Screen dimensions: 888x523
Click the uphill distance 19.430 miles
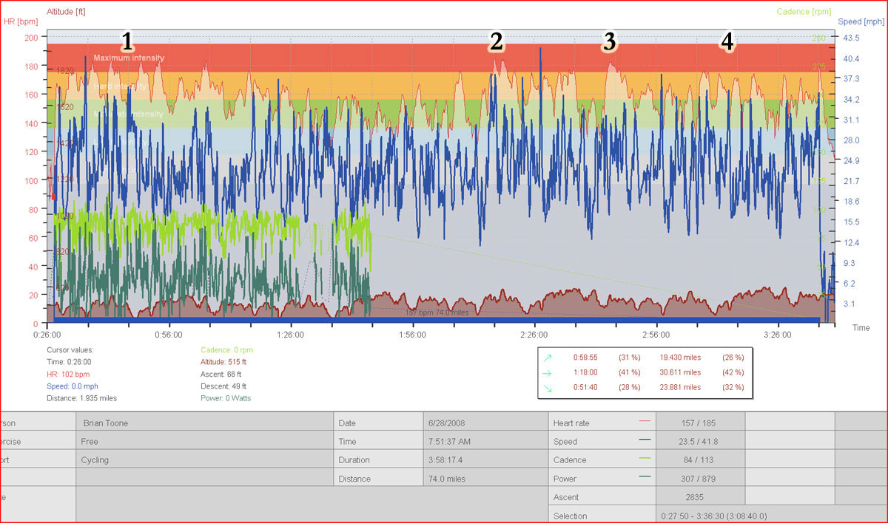point(679,358)
